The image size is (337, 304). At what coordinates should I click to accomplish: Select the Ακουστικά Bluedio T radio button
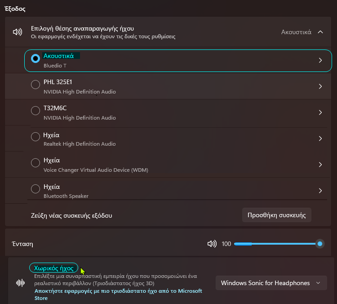click(35, 58)
